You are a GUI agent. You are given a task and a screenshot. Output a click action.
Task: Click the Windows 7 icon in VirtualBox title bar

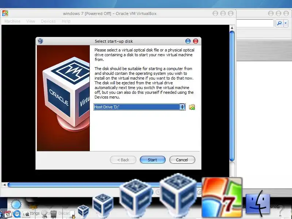pyautogui.click(x=5, y=14)
